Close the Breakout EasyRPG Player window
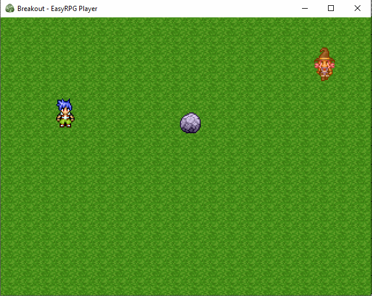The width and height of the screenshot is (372, 296). (x=358, y=8)
